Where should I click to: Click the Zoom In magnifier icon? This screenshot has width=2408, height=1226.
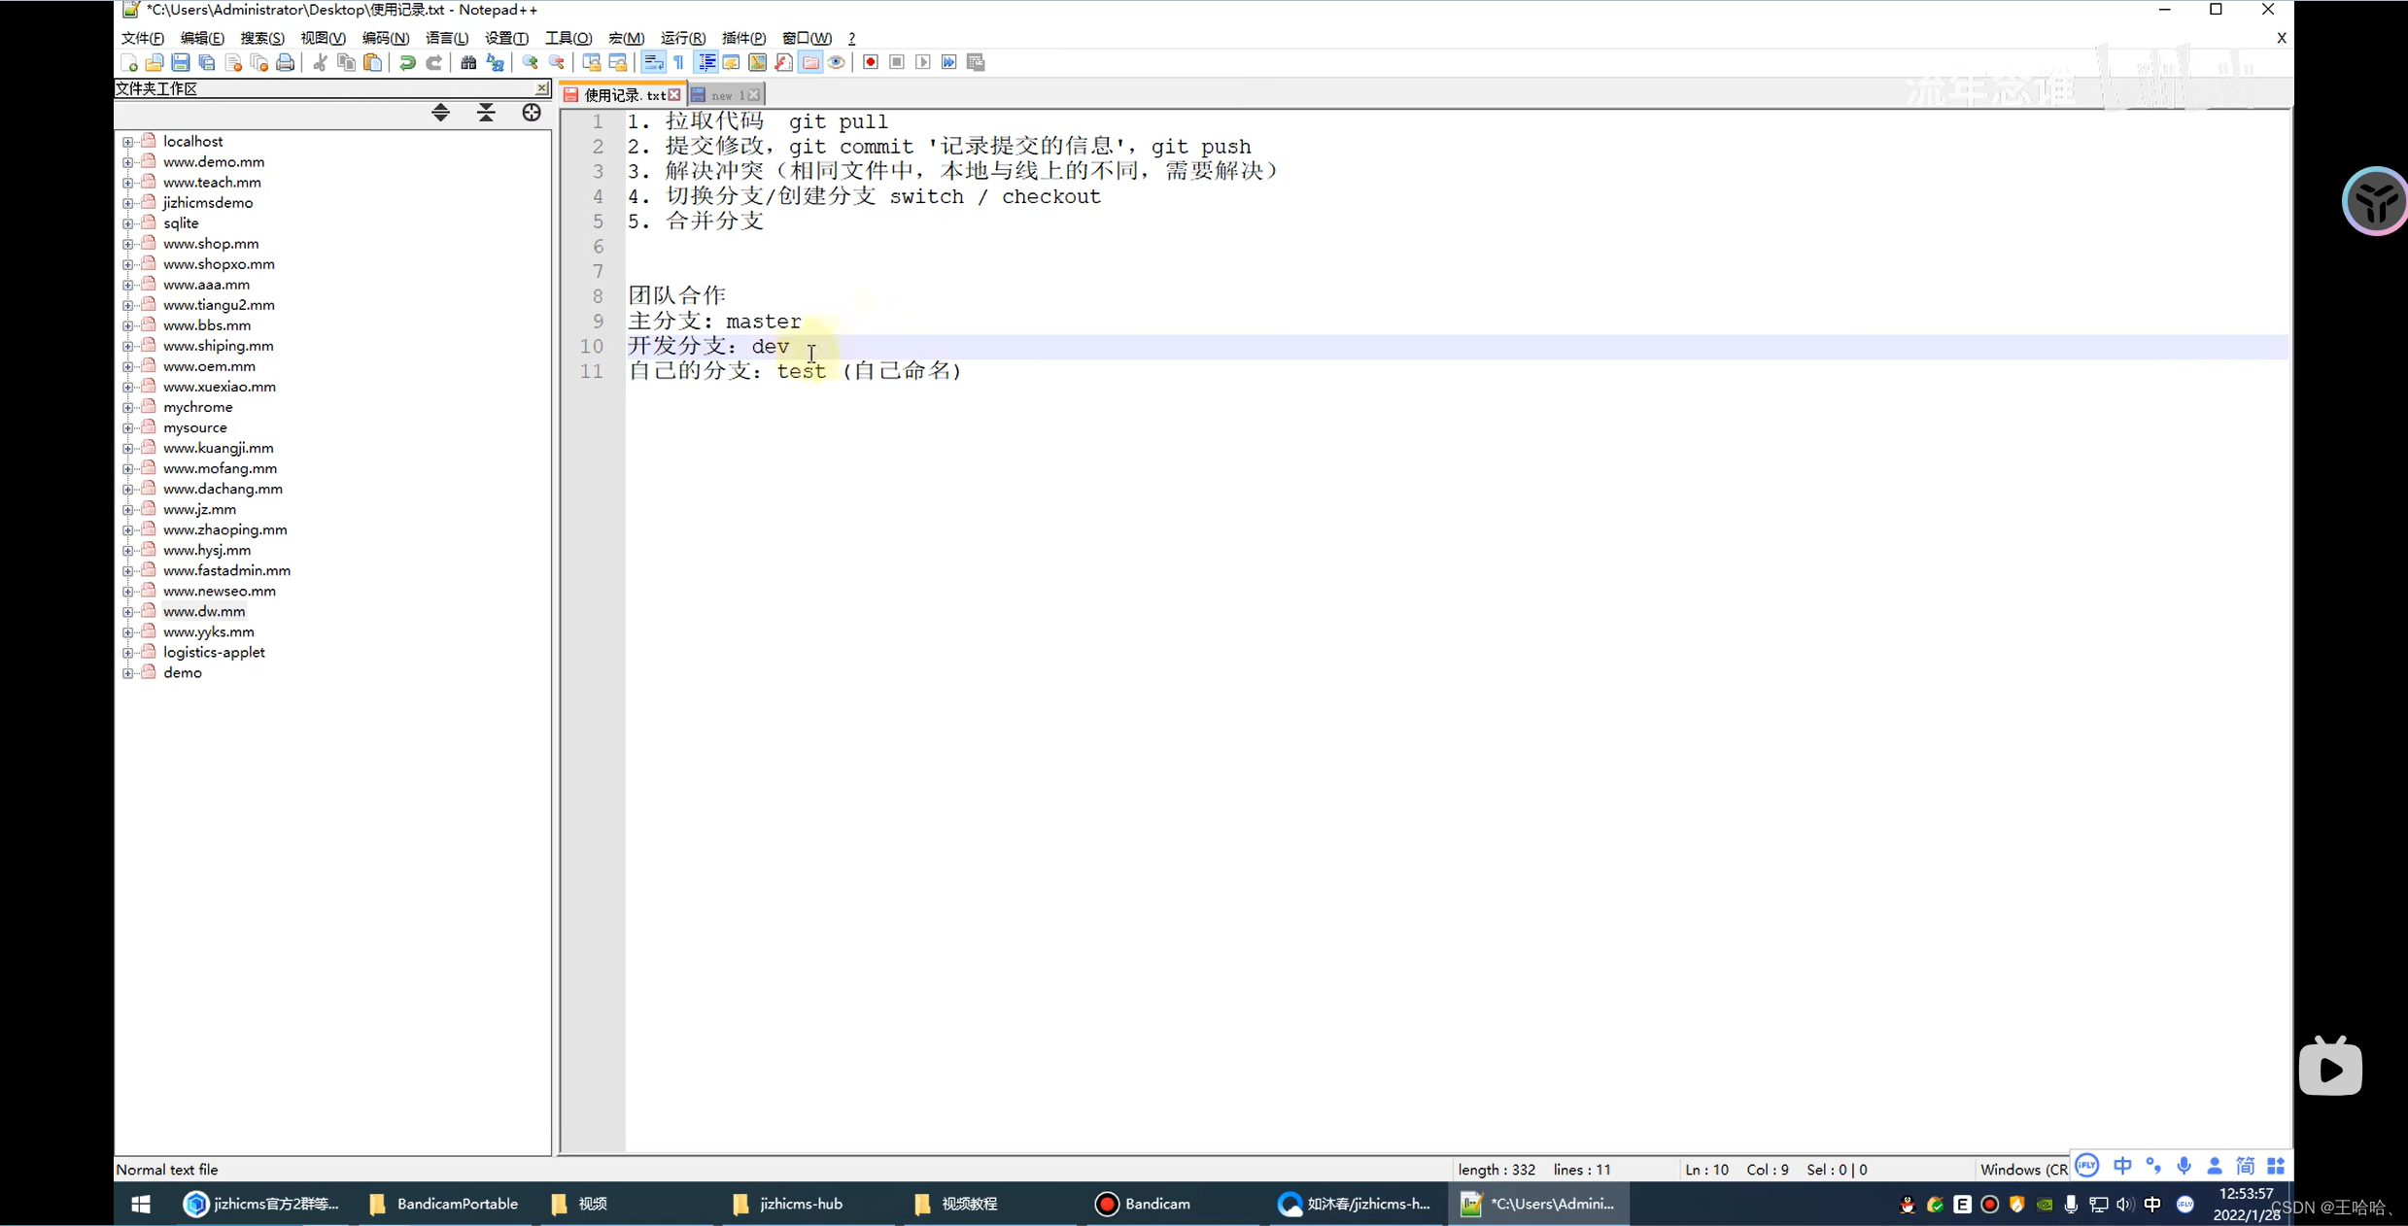point(531,62)
